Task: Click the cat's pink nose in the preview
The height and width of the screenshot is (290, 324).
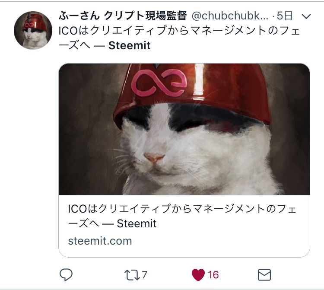Action: (x=154, y=157)
